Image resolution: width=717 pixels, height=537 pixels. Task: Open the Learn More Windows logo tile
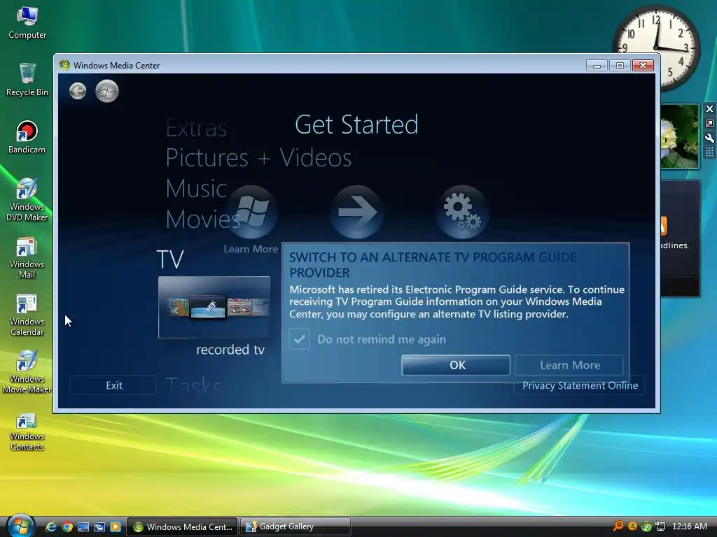click(x=251, y=213)
